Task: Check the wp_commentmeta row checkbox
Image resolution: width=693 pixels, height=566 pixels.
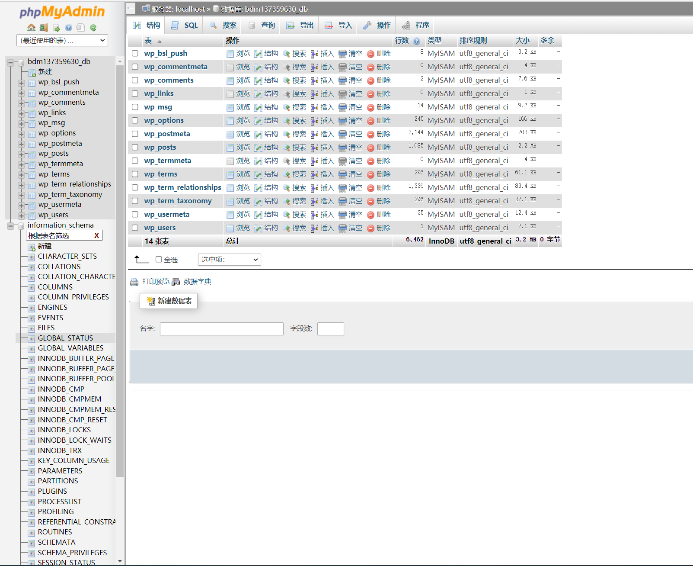Action: 135,67
